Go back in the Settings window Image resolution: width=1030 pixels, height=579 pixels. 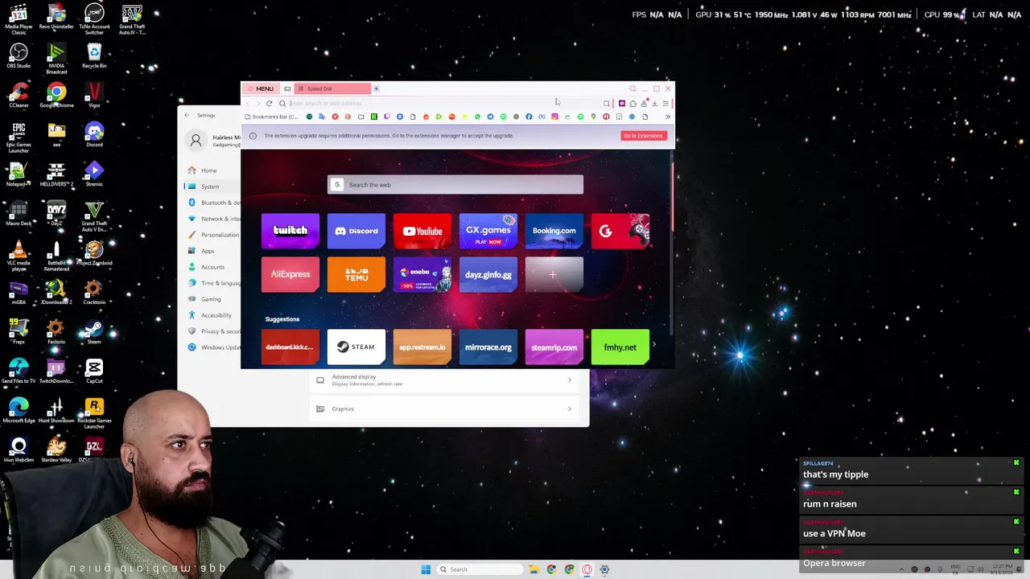[187, 115]
